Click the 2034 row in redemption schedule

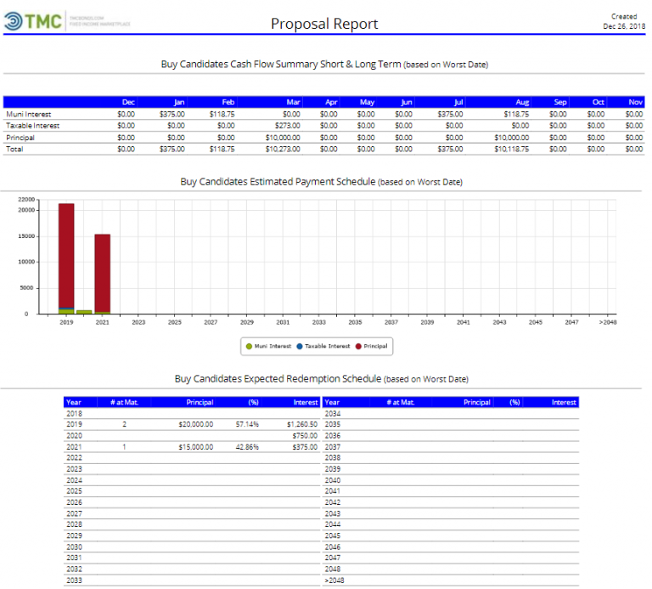[x=451, y=414]
